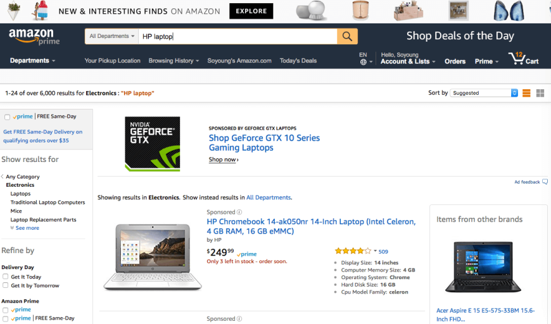Click the Amazon Prime logo
The image size is (551, 324).
(34, 37)
